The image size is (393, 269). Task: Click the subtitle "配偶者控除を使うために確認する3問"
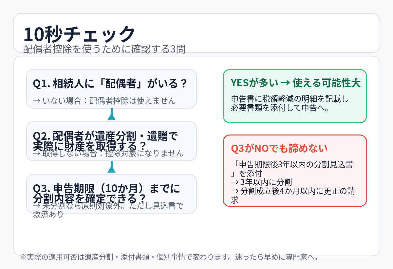(x=104, y=49)
